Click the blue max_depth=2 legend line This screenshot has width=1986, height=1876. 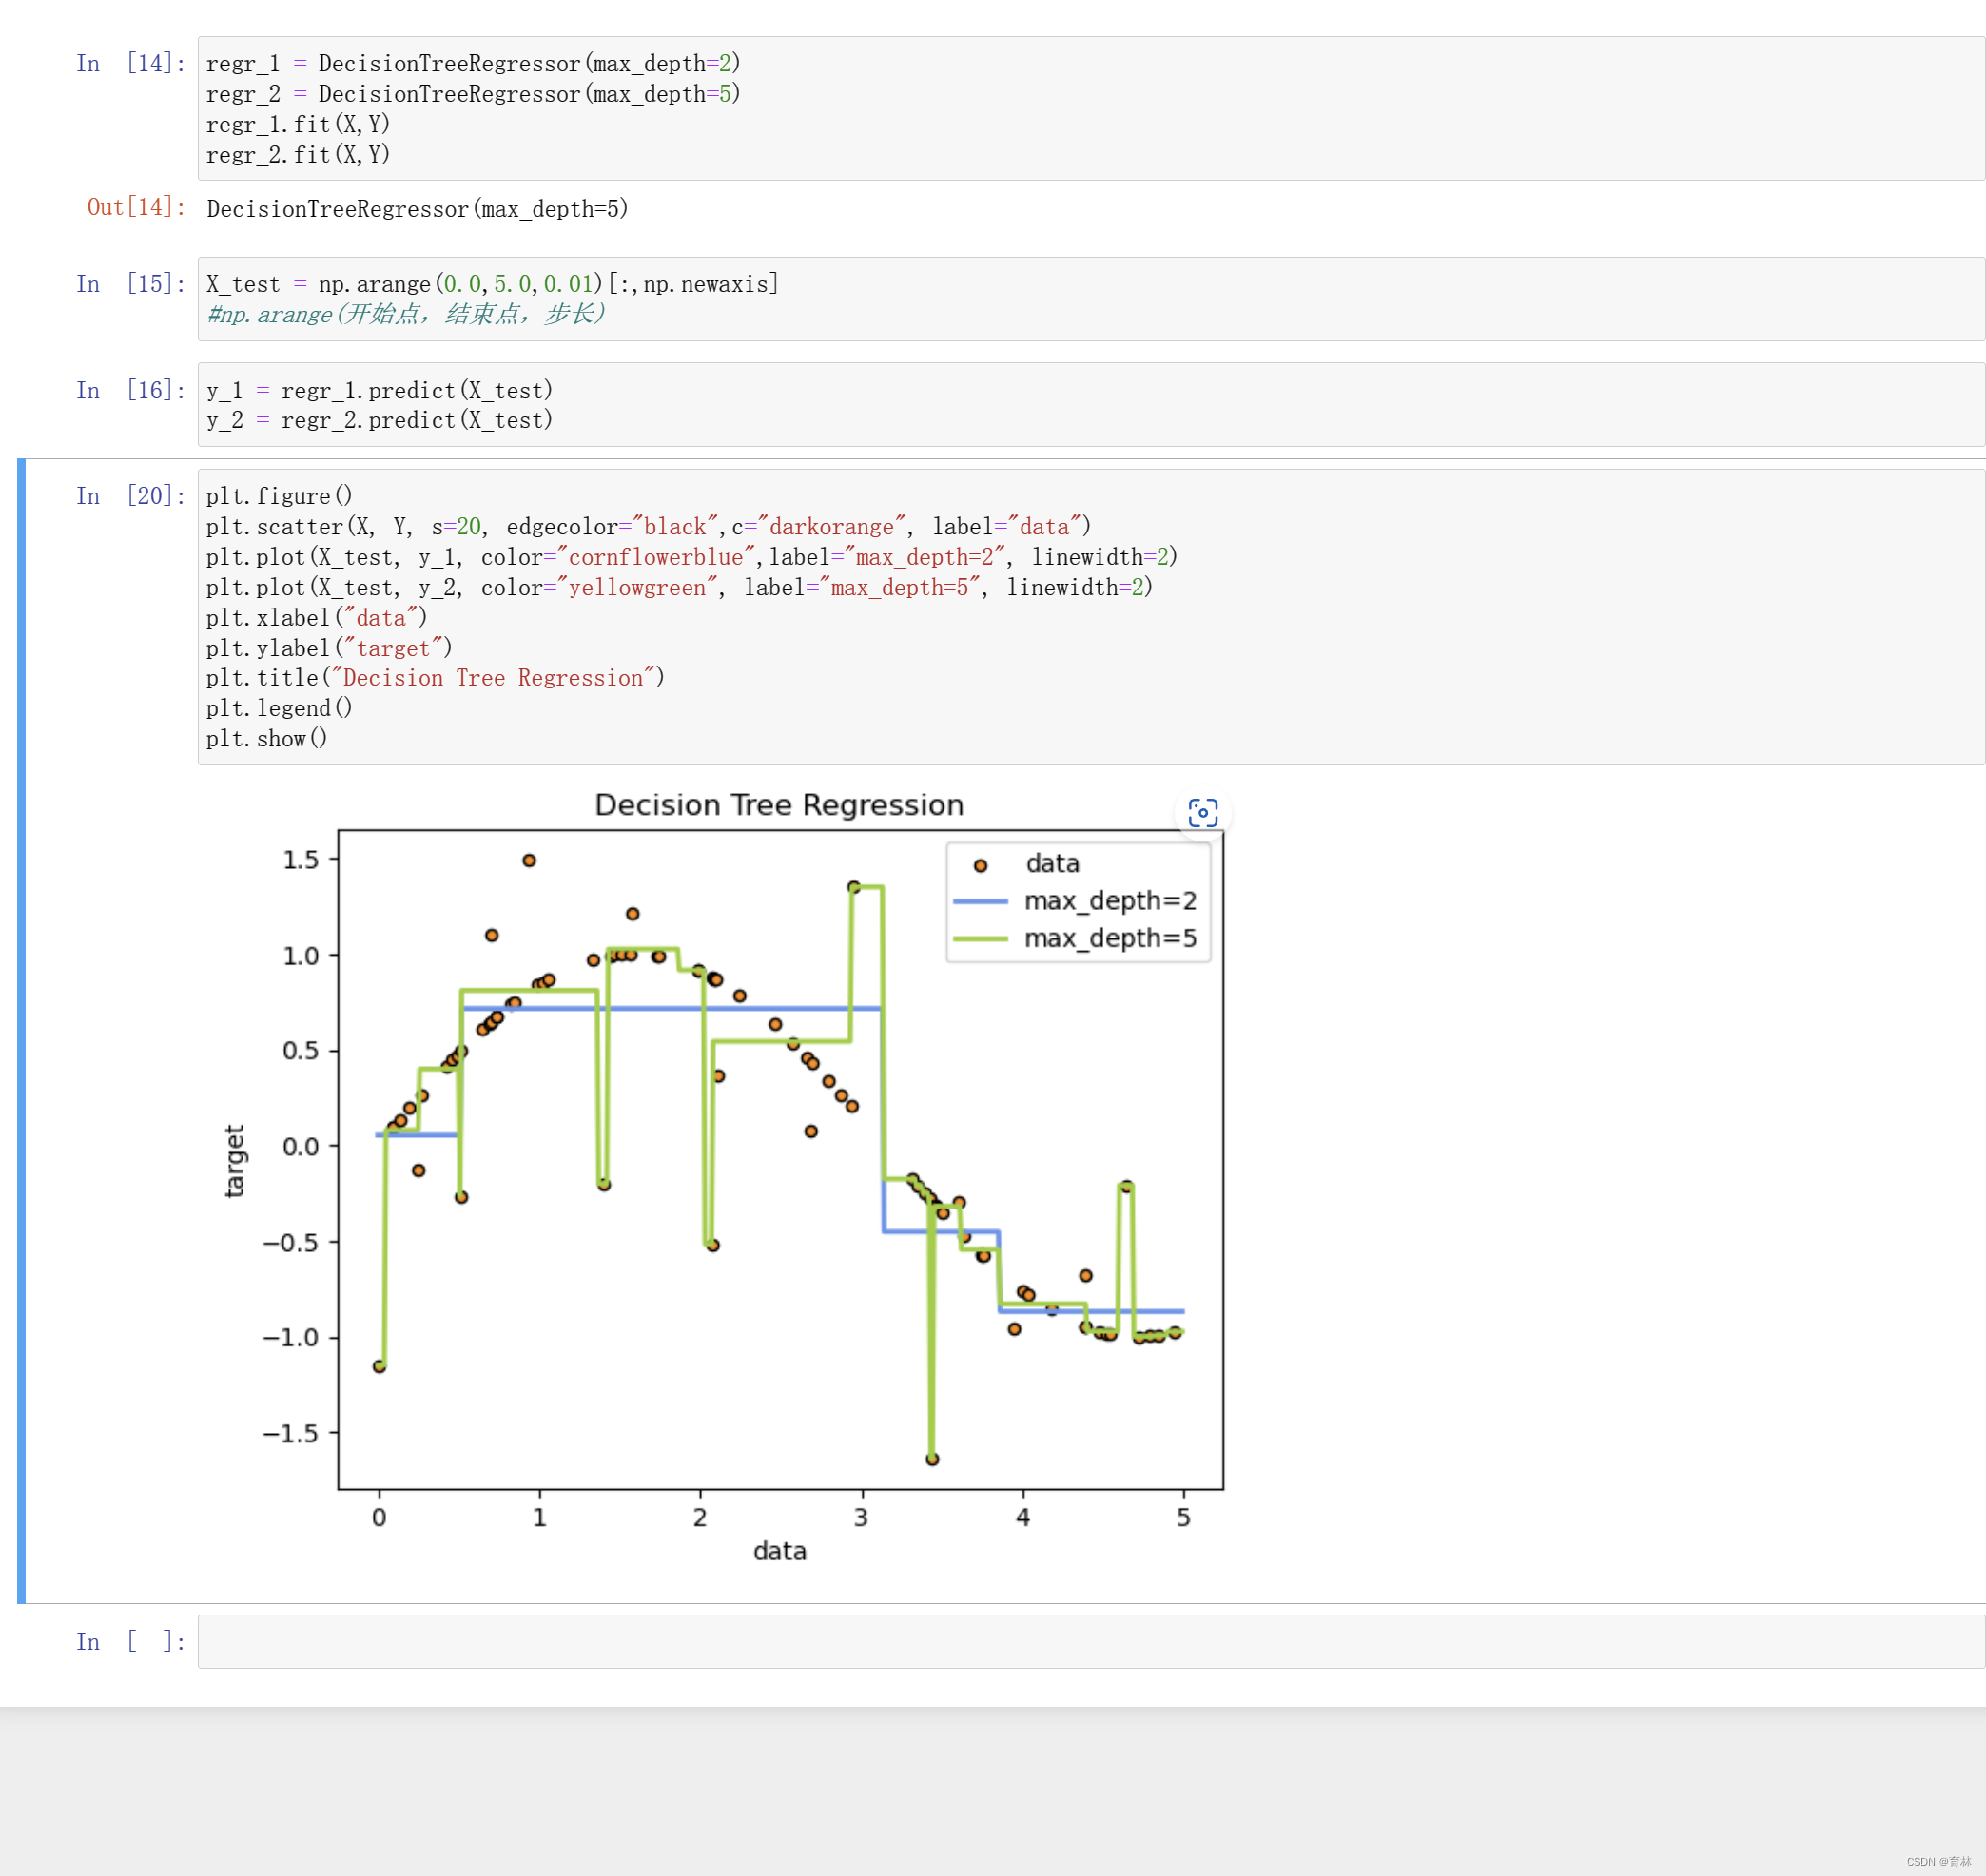tap(980, 901)
